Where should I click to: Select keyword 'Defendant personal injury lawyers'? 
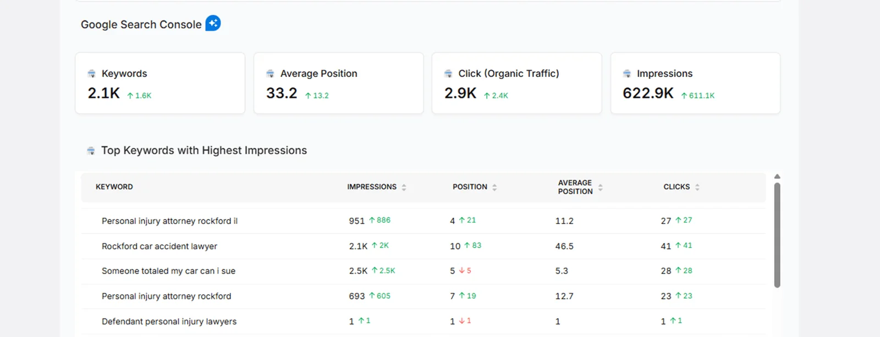click(169, 322)
